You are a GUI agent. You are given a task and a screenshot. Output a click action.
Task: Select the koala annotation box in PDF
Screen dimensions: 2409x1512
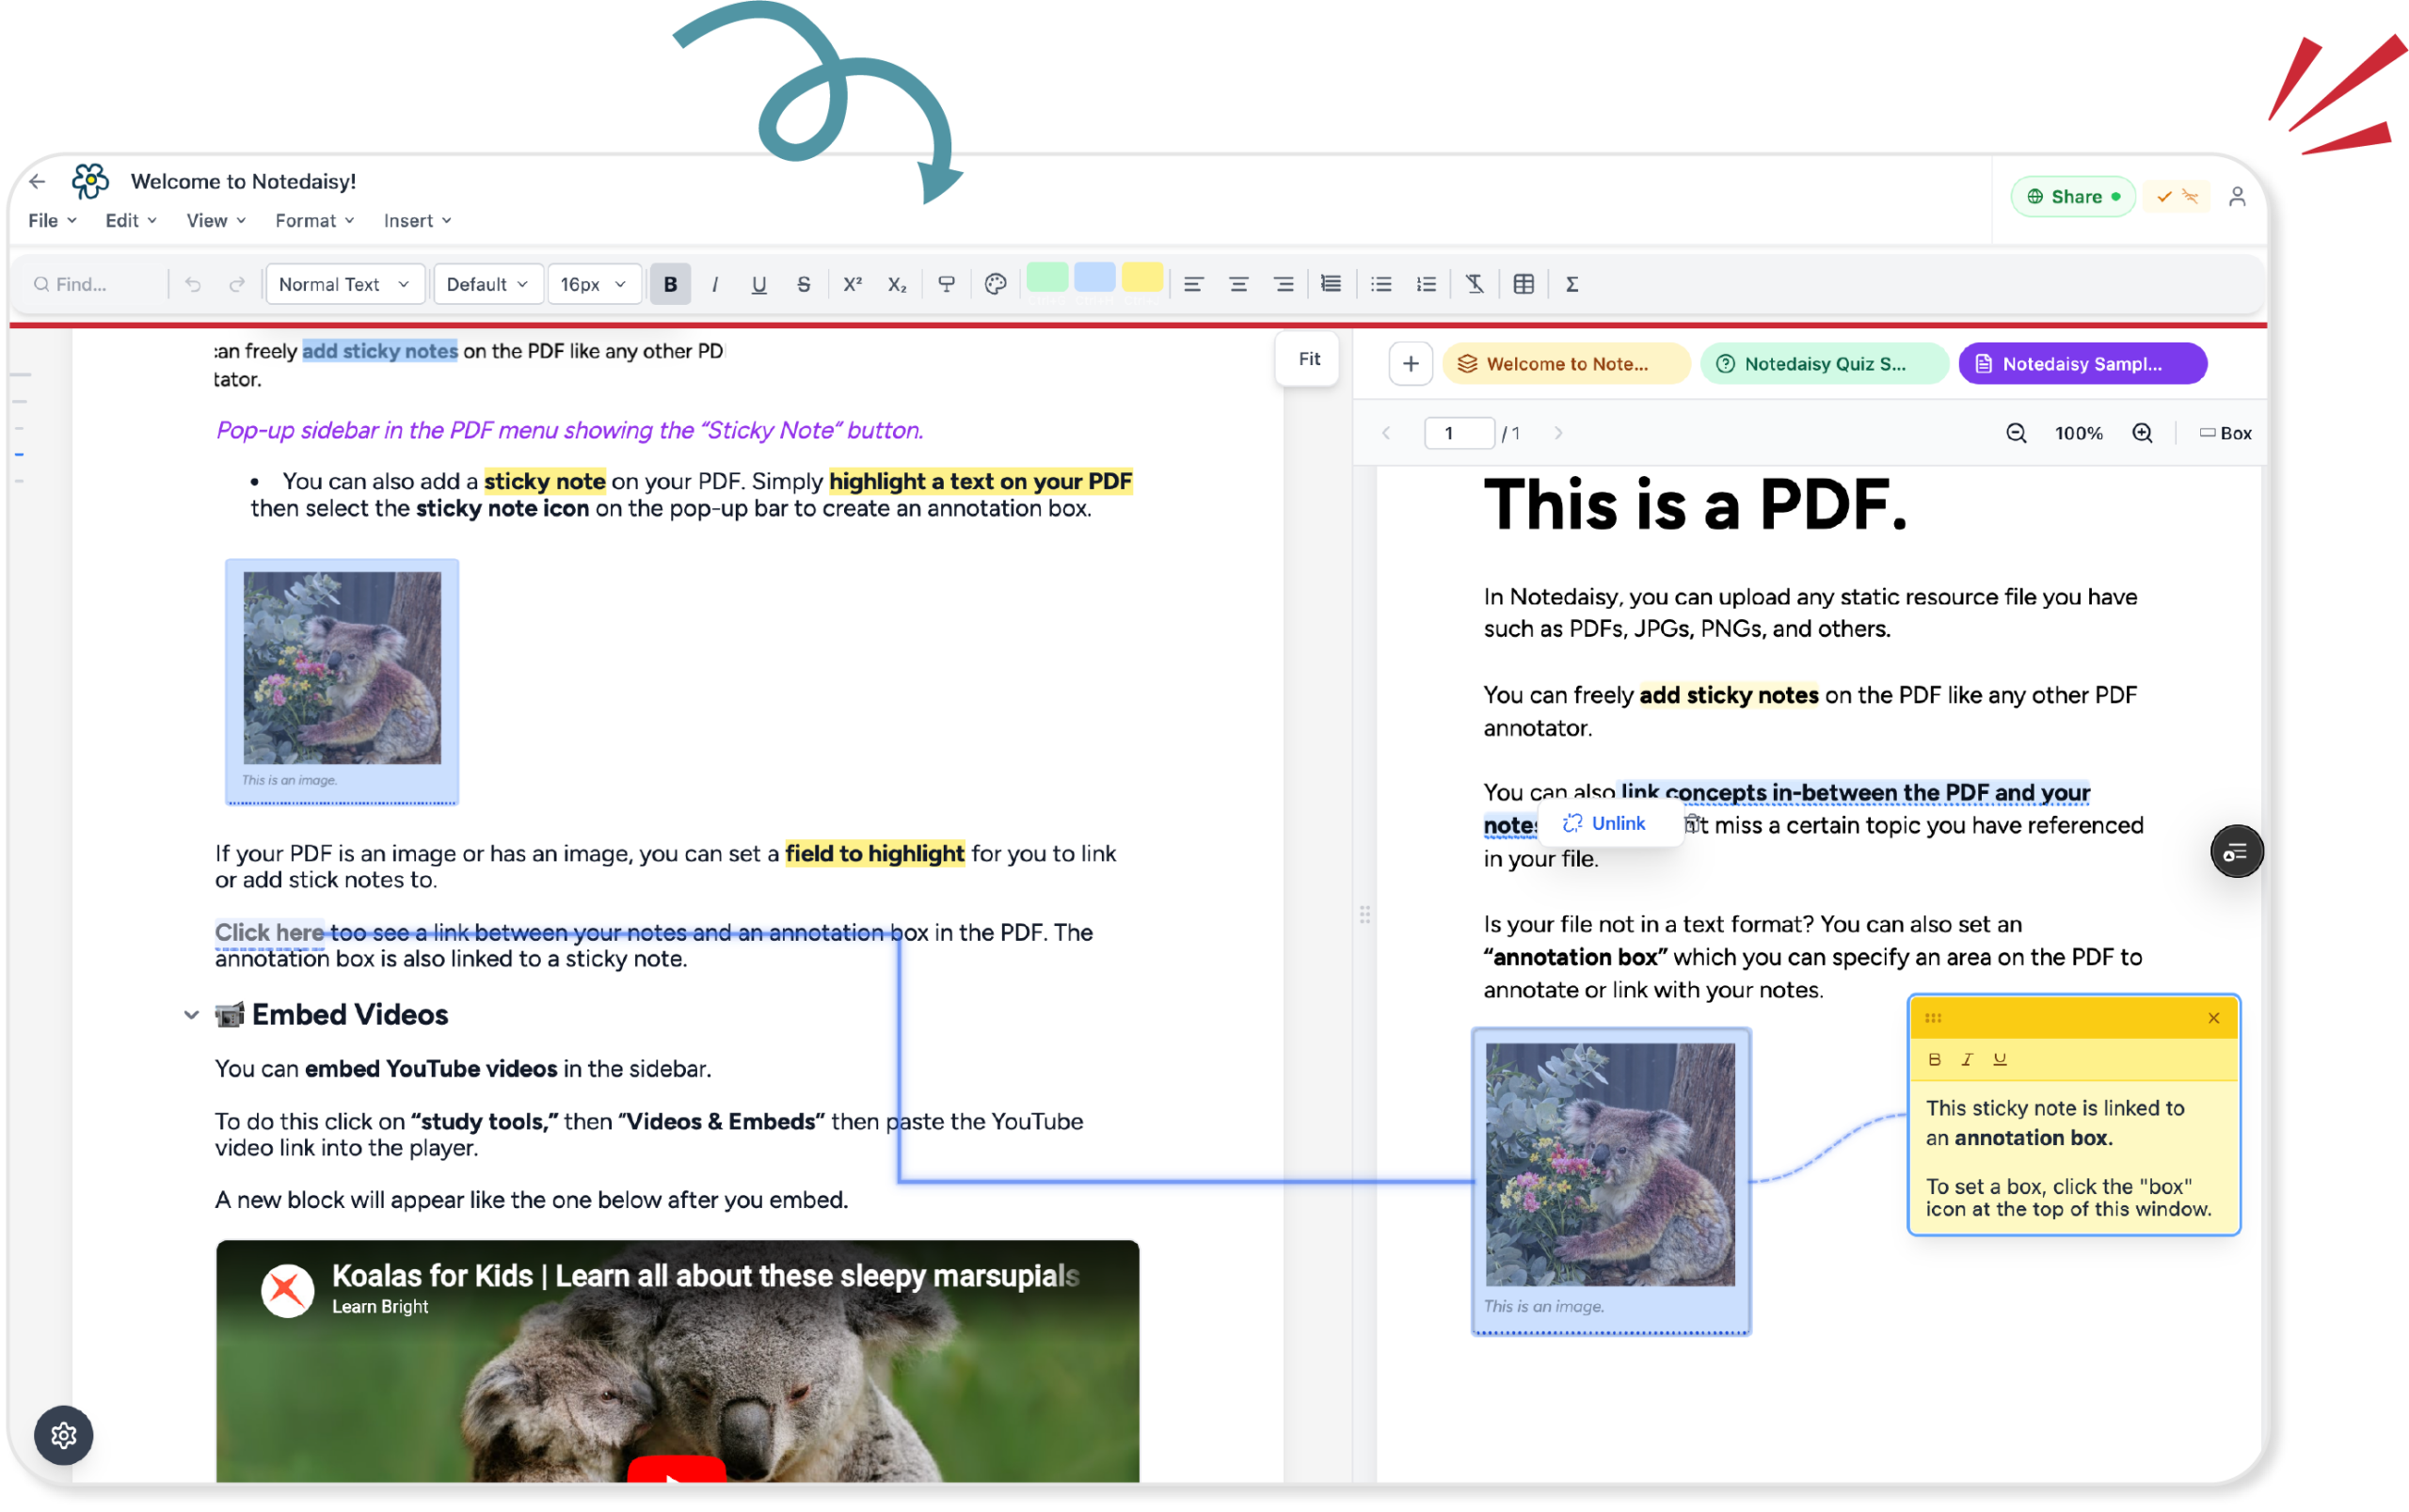(x=1611, y=1181)
